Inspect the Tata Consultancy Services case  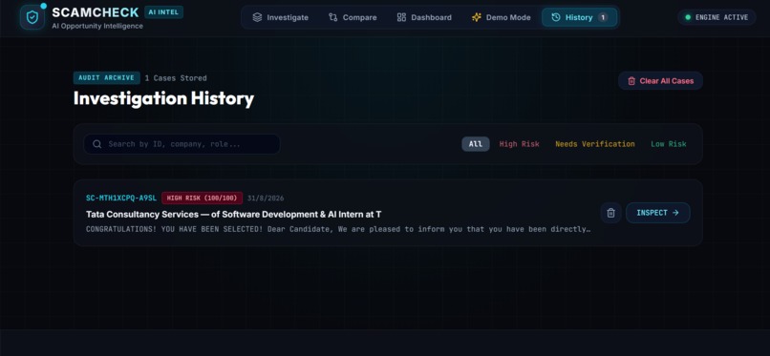point(657,213)
